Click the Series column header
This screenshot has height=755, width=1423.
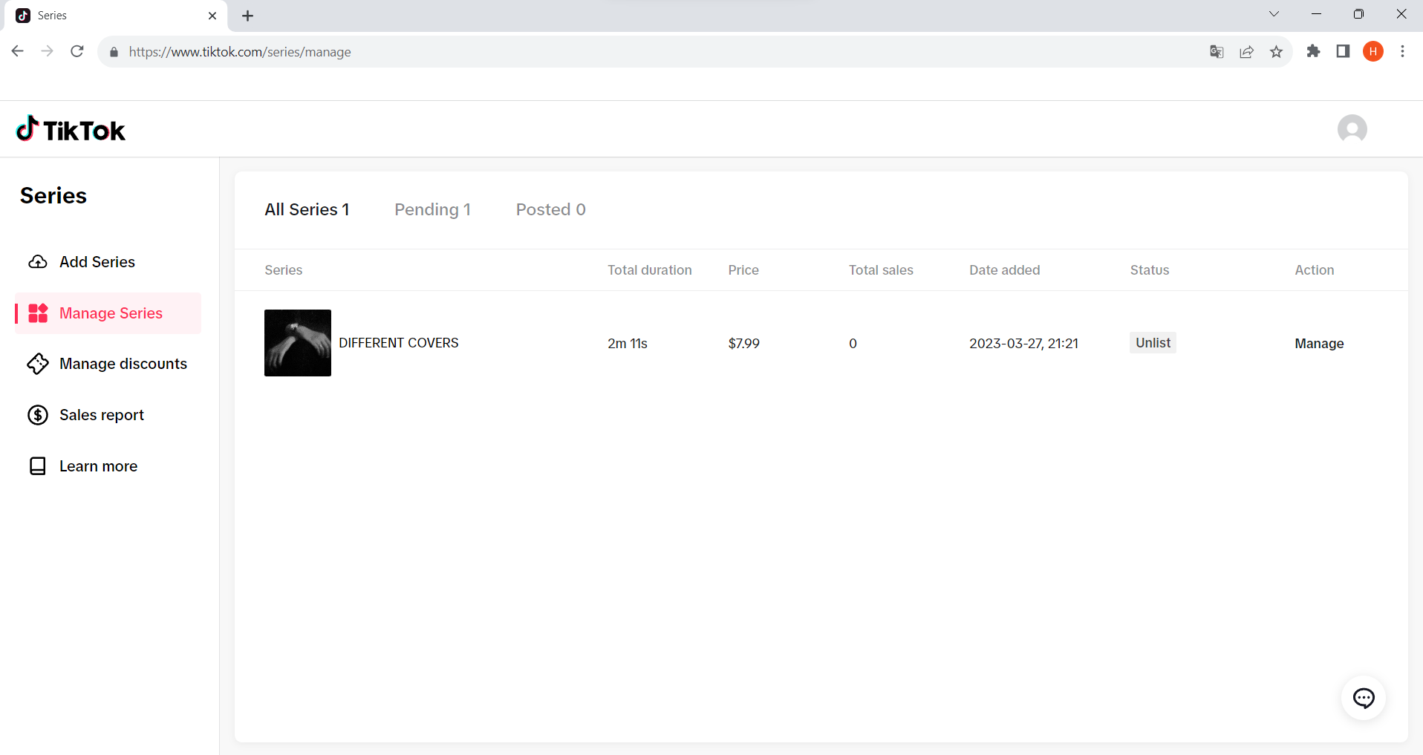tap(284, 270)
